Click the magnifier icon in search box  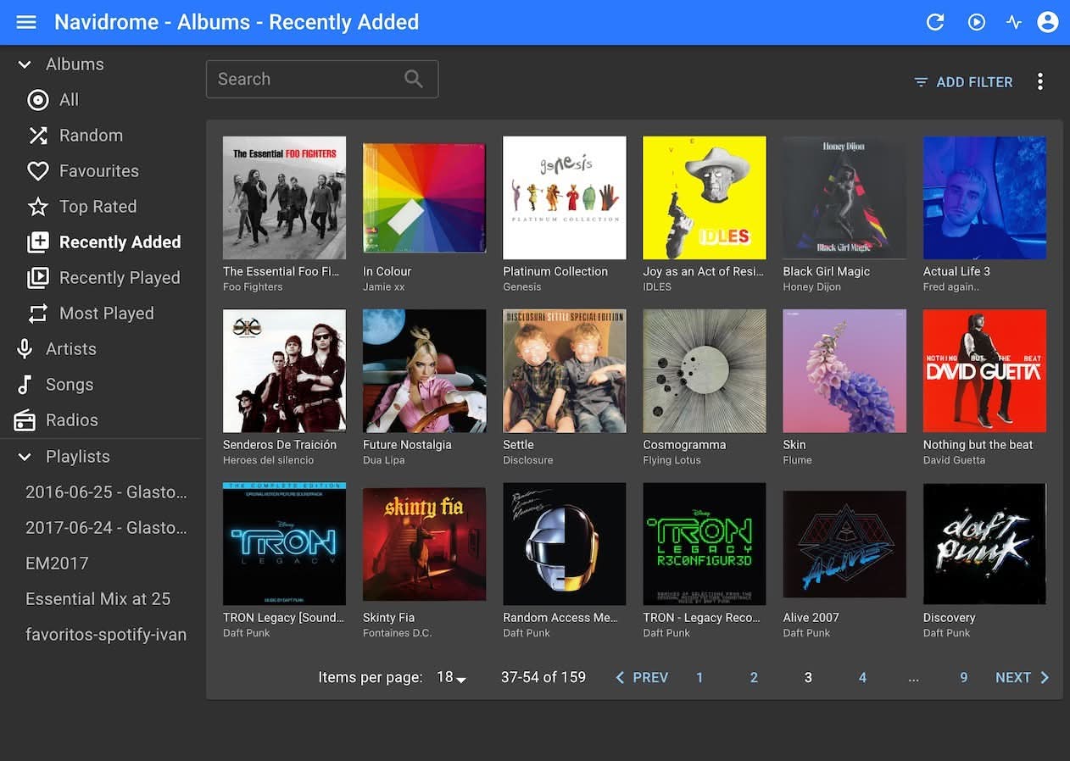414,79
